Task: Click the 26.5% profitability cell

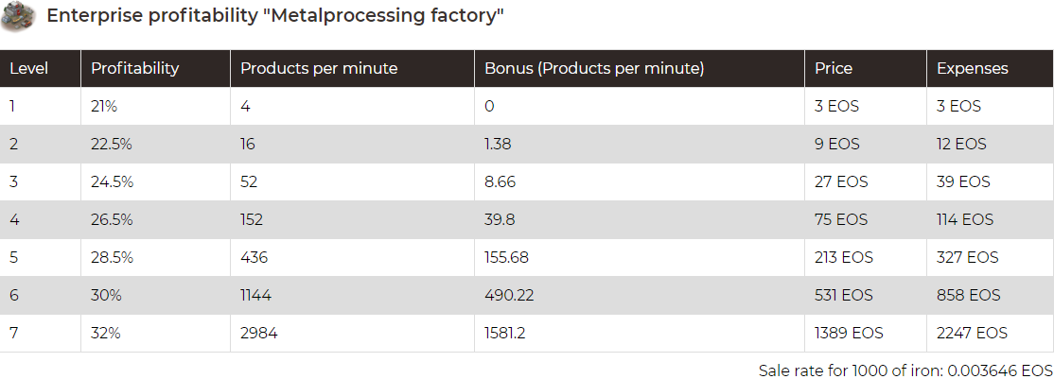Action: (x=155, y=219)
